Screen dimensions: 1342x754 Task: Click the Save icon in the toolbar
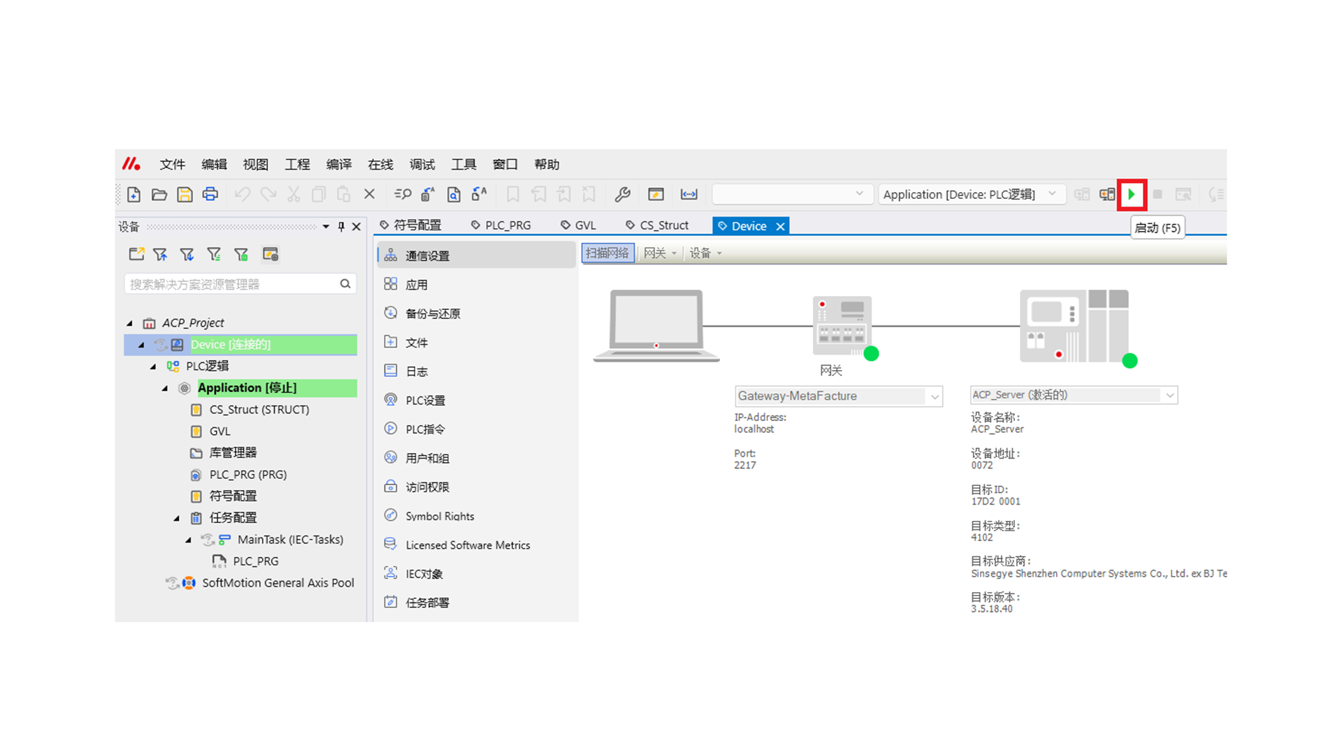pos(185,195)
